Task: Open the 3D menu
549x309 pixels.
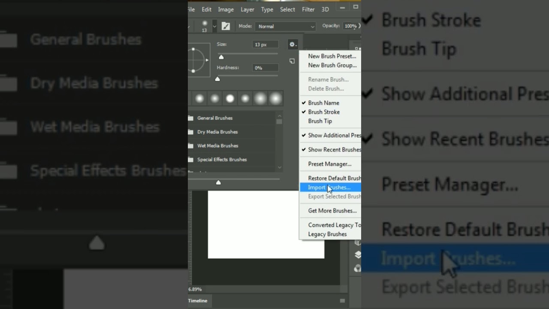Action: (x=325, y=9)
